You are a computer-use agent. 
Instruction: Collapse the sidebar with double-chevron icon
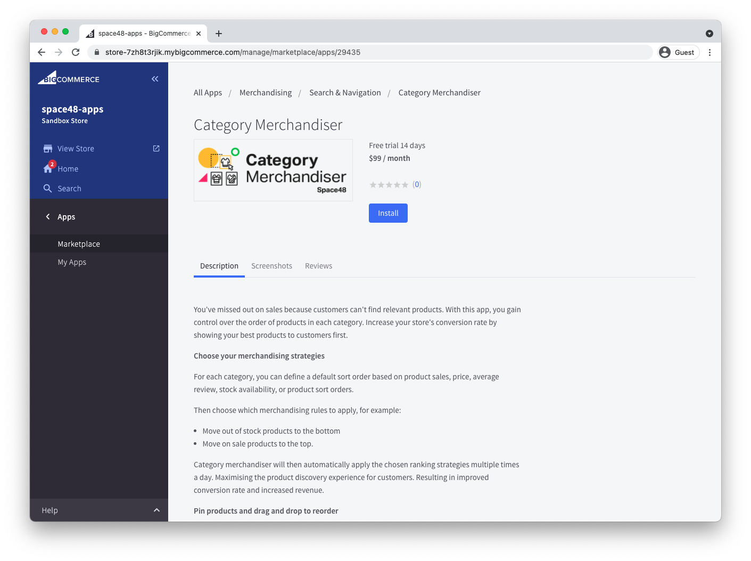(x=155, y=79)
